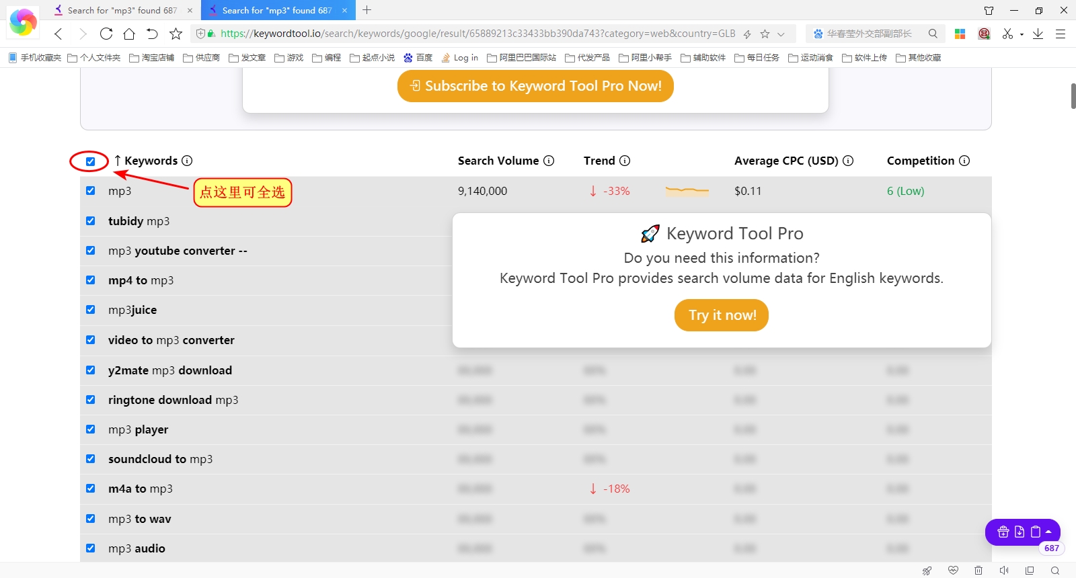This screenshot has width=1076, height=578.
Task: Click the 'Try it now!' button
Action: coord(722,315)
